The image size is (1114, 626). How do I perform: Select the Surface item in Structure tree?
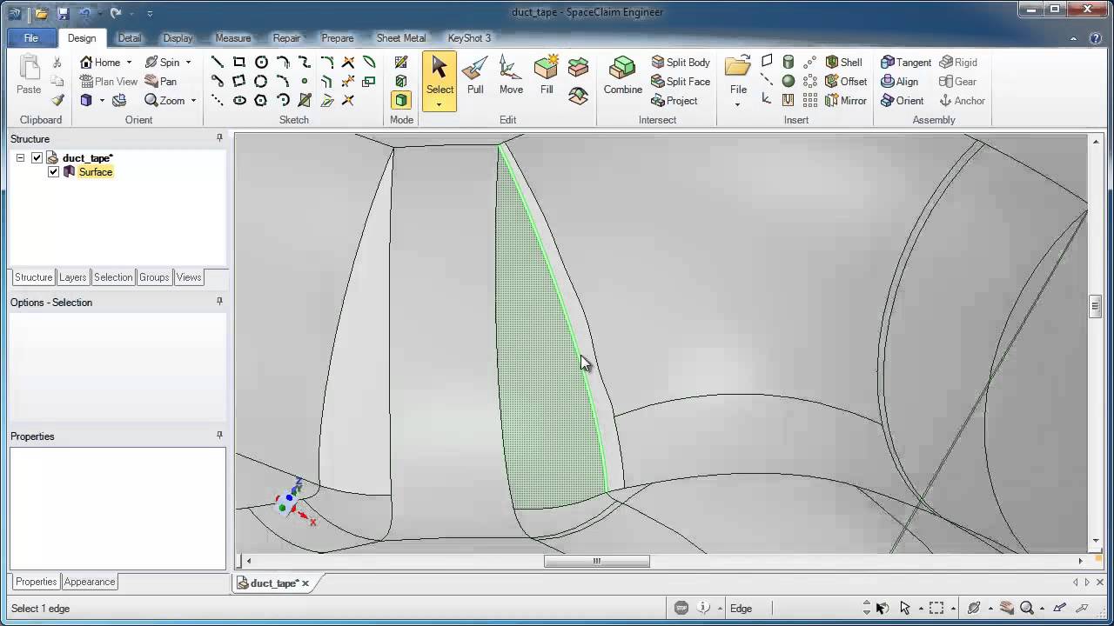95,171
